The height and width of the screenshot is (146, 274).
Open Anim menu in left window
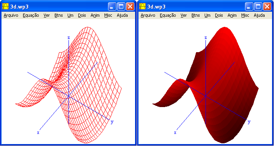[x=95, y=16]
